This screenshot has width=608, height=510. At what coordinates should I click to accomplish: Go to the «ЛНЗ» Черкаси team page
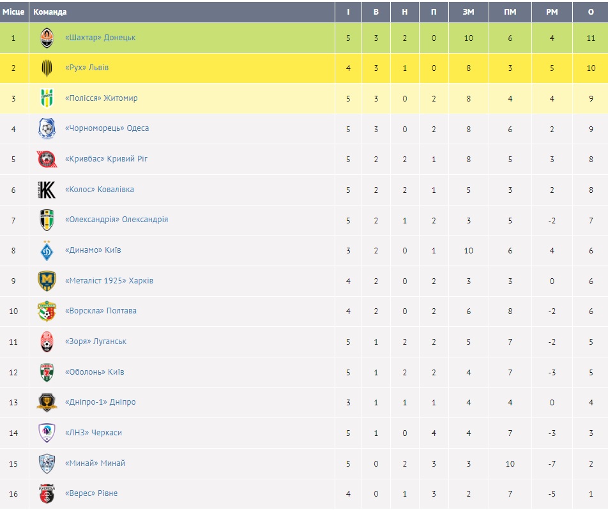click(x=93, y=433)
